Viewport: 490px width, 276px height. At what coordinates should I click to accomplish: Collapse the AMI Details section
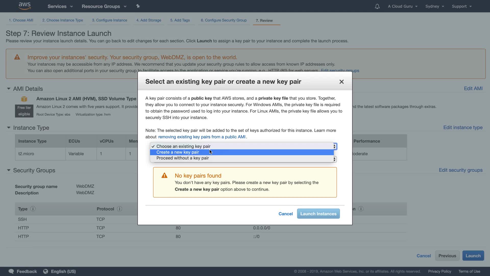pos(9,89)
